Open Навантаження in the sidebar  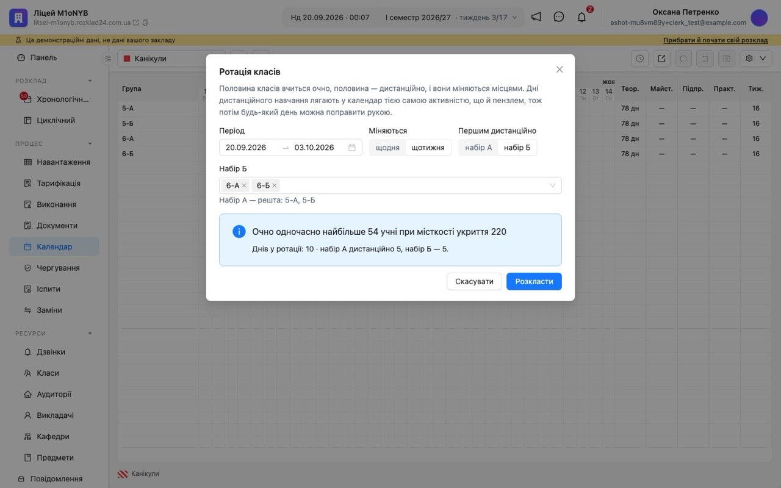click(x=54, y=162)
